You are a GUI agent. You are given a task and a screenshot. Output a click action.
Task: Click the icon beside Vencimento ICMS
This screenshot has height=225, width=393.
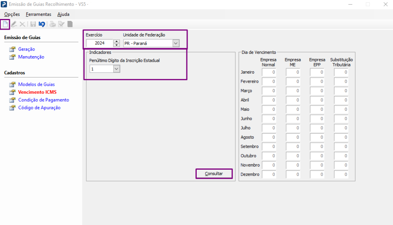pyautogui.click(x=12, y=92)
